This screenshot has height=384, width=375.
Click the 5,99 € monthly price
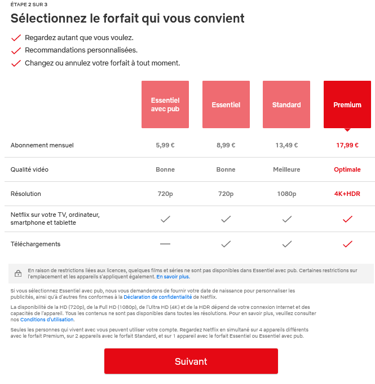tap(165, 145)
